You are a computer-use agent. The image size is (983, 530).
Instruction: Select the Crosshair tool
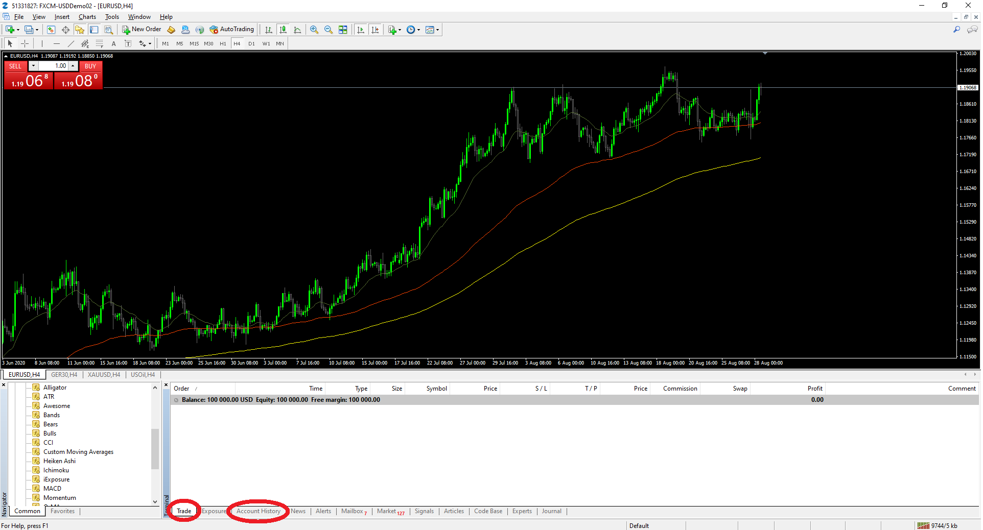(25, 44)
